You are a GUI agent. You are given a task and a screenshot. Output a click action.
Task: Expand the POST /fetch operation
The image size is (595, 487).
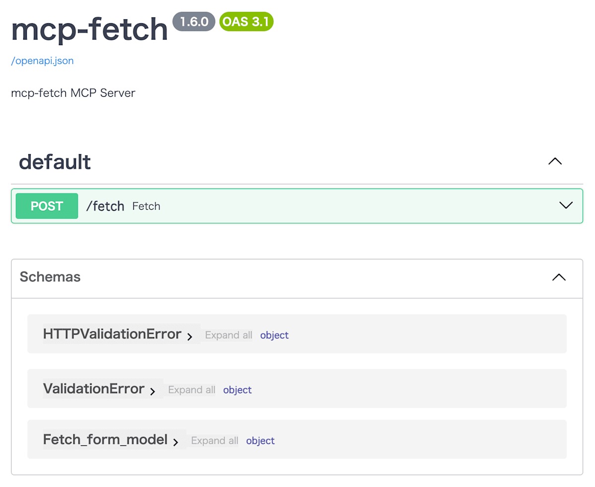[x=565, y=205]
